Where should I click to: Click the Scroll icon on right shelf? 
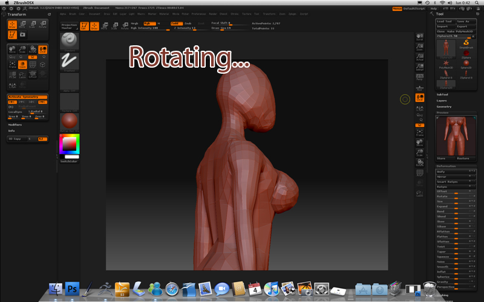pos(419,37)
